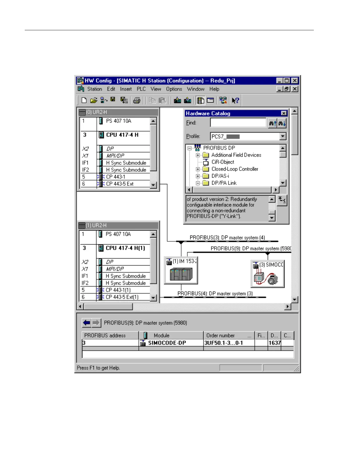Open the Window menu
The image size is (347, 462).
[196, 89]
